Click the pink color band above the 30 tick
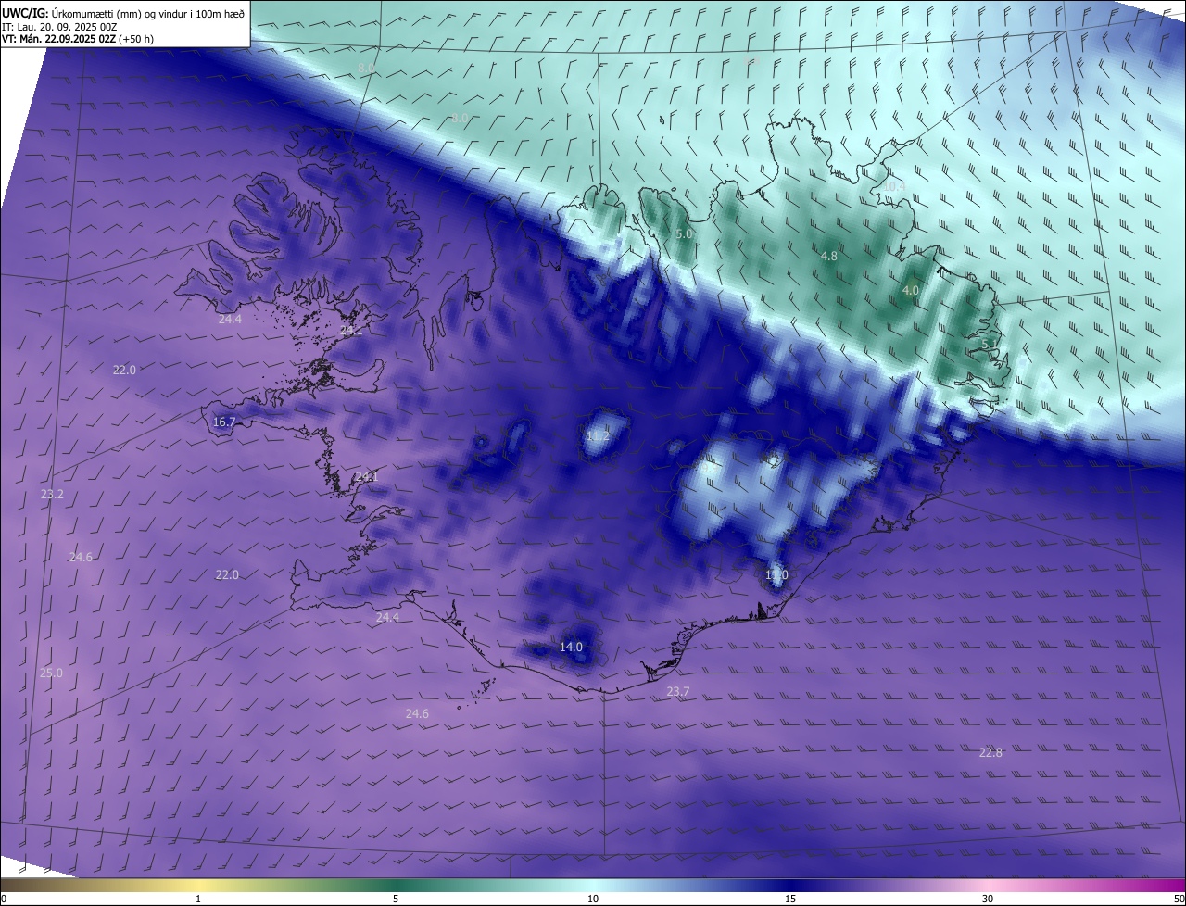 pyautogui.click(x=988, y=885)
